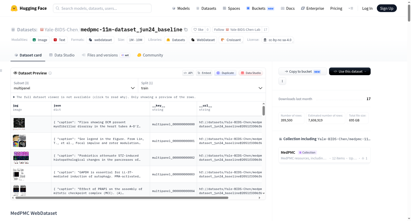Open Docs in the top navigation
Screen dimensions: 411x221
click(287, 8)
